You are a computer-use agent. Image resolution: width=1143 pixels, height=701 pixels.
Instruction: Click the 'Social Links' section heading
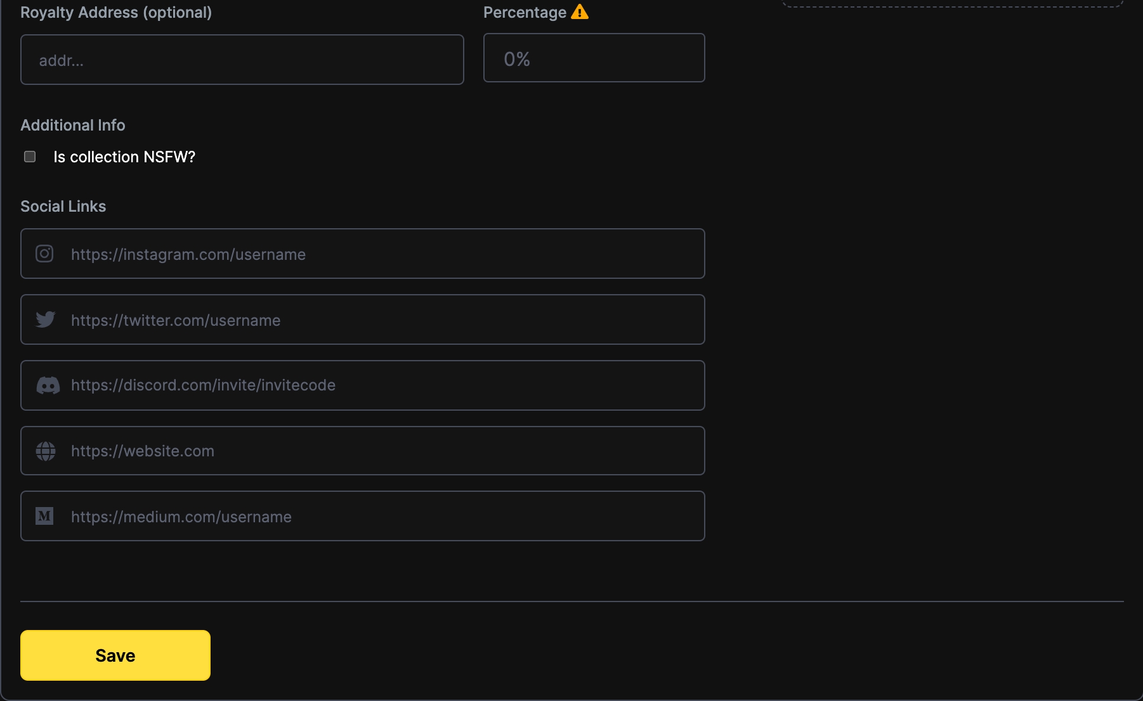[x=63, y=207]
